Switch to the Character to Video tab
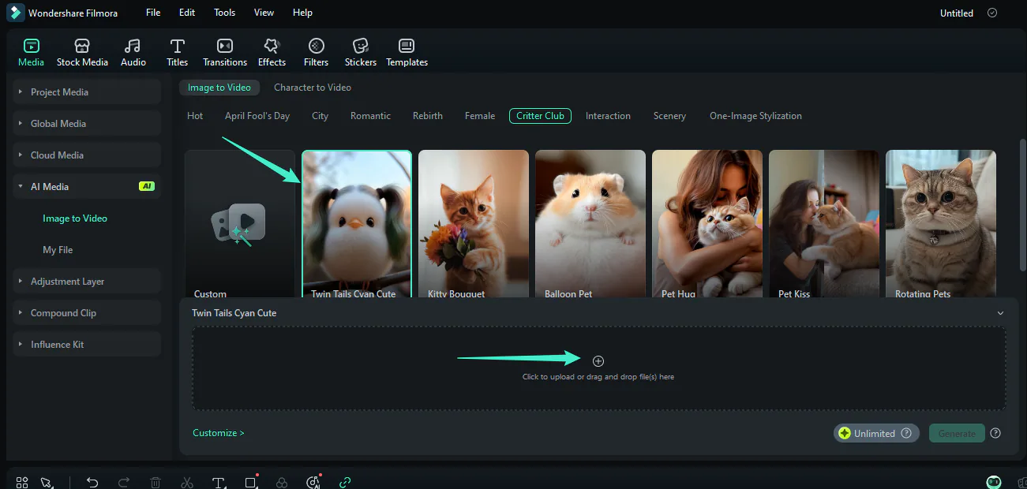The height and width of the screenshot is (489, 1027). 312,87
